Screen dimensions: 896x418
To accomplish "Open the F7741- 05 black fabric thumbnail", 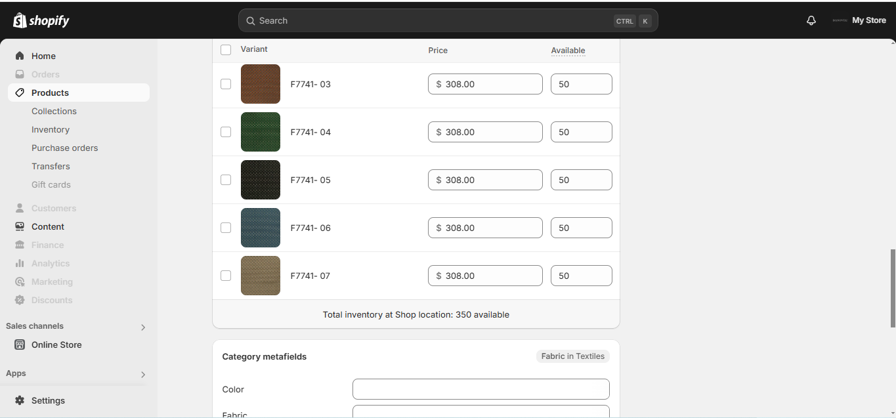I will point(261,180).
